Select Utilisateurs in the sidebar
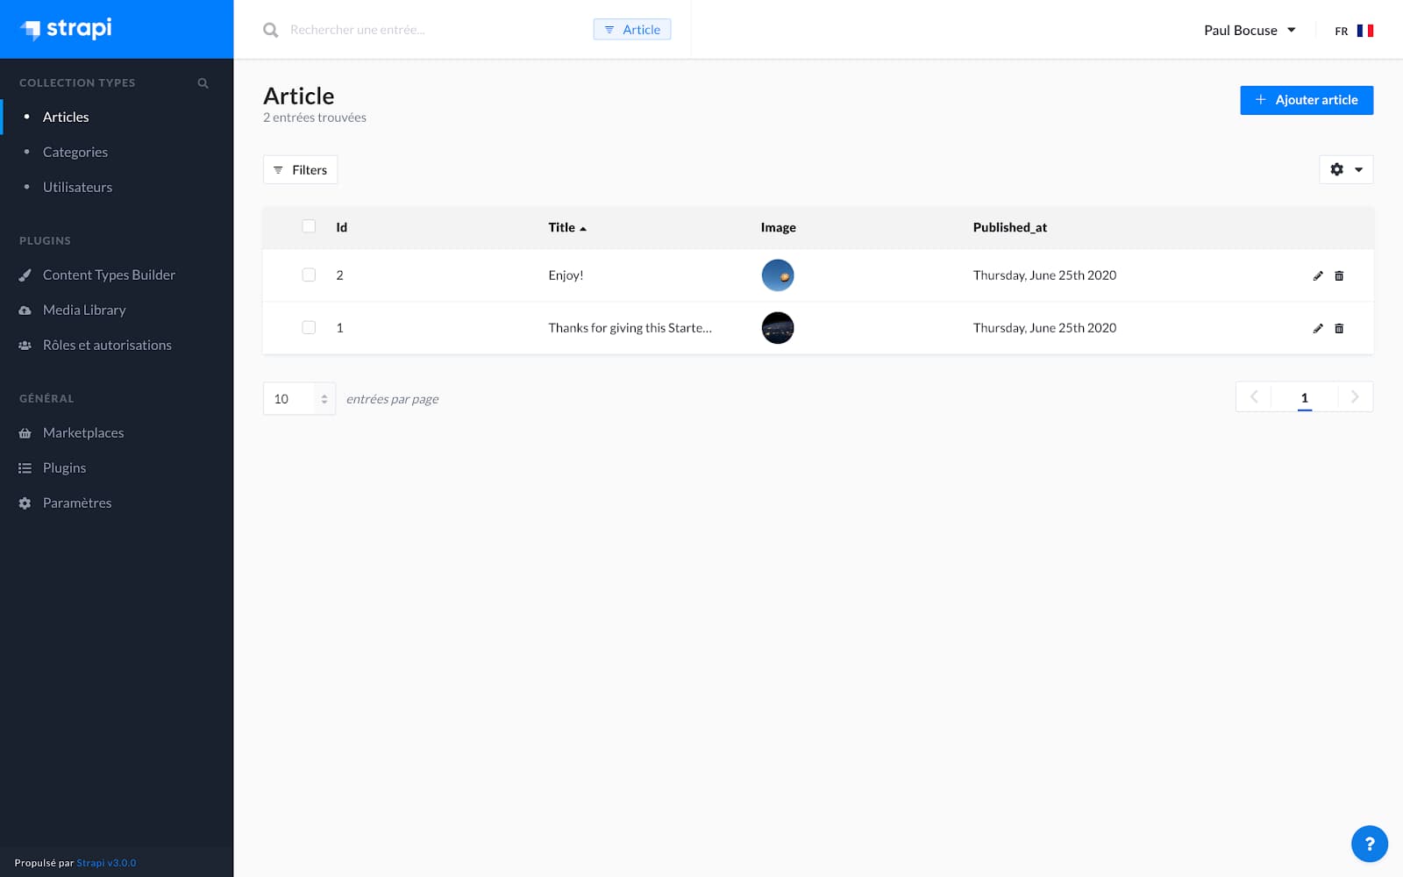Viewport: 1403px width, 877px height. (x=77, y=187)
